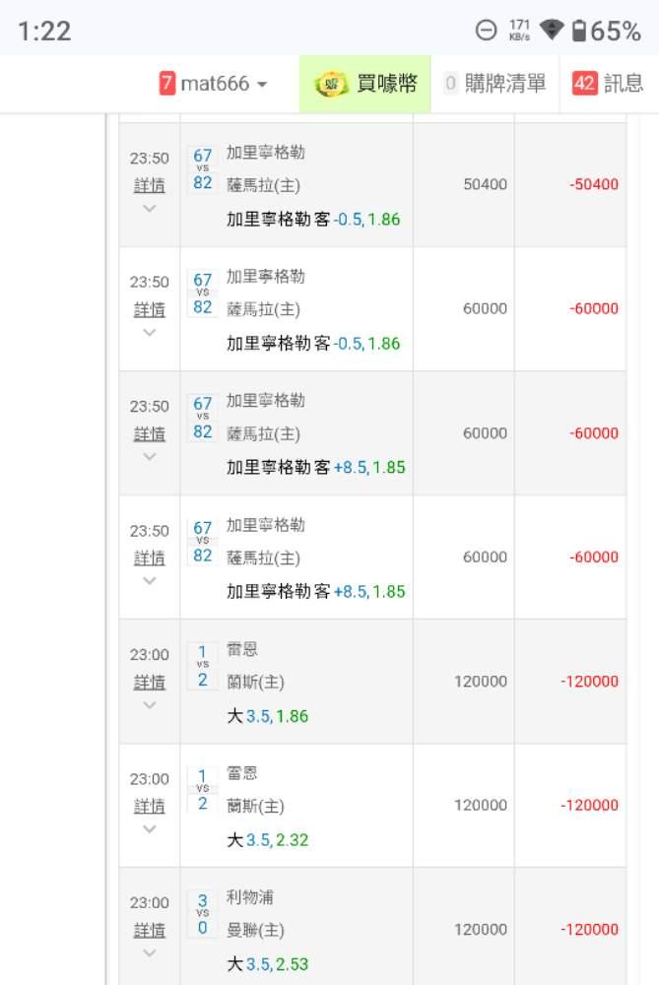The height and width of the screenshot is (985, 659).
Task: Tap the red 7 notification badge
Action: (x=167, y=84)
